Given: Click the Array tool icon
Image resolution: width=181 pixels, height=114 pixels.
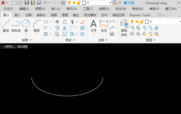Looking at the screenshot, I should coord(72,34).
